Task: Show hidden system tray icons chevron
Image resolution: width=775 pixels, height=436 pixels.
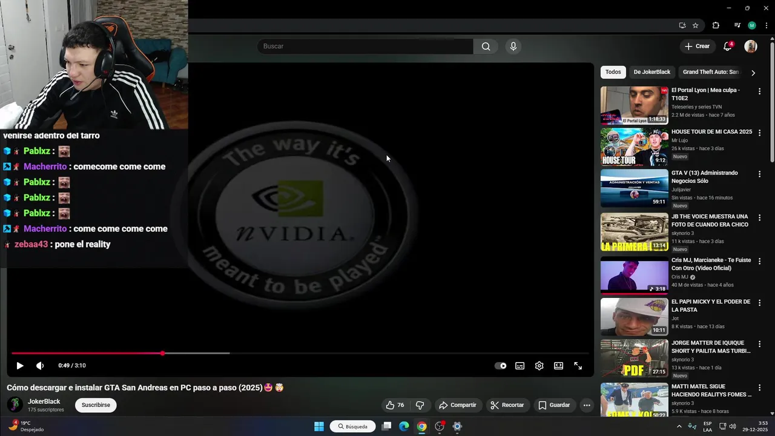Action: 679,426
